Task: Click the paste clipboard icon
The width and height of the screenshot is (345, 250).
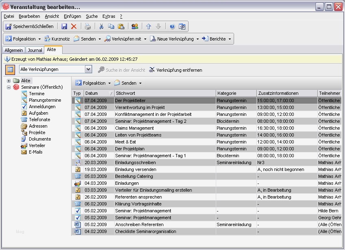Action: pyautogui.click(x=121, y=26)
